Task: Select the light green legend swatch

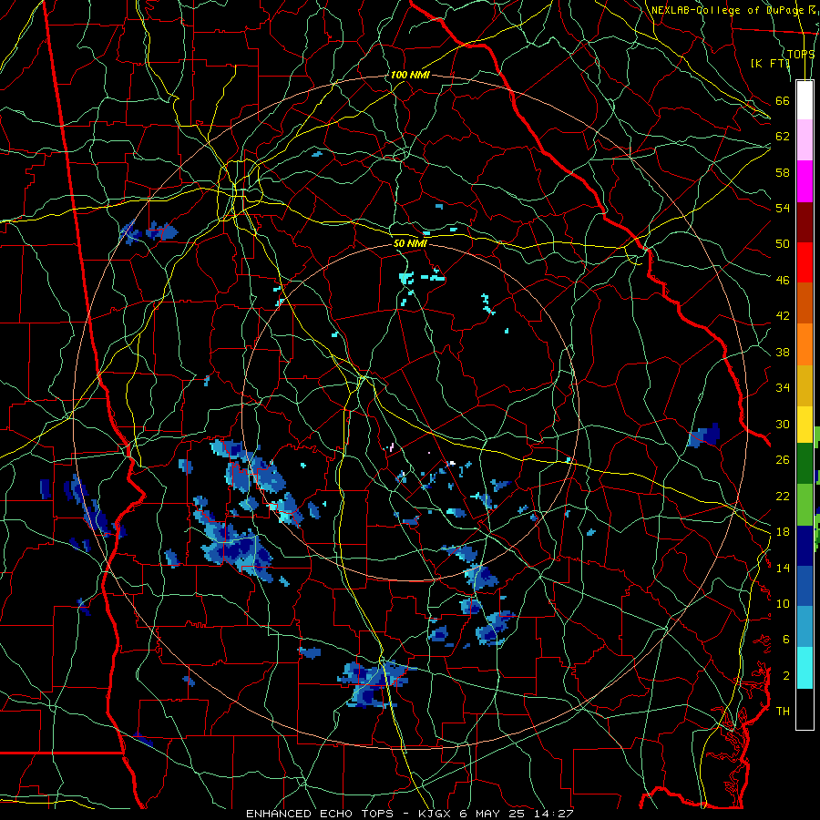Action: 805,505
